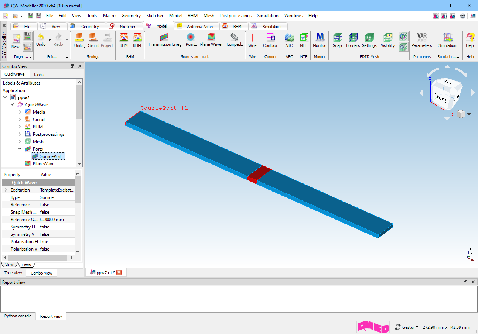478x334 pixels.
Task: Open FDTD mesh Settings icon
Action: (x=369, y=37)
